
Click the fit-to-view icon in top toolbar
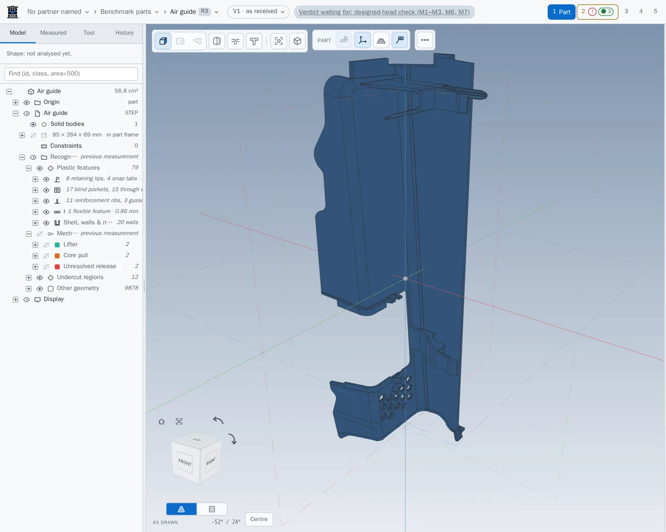pyautogui.click(x=279, y=41)
